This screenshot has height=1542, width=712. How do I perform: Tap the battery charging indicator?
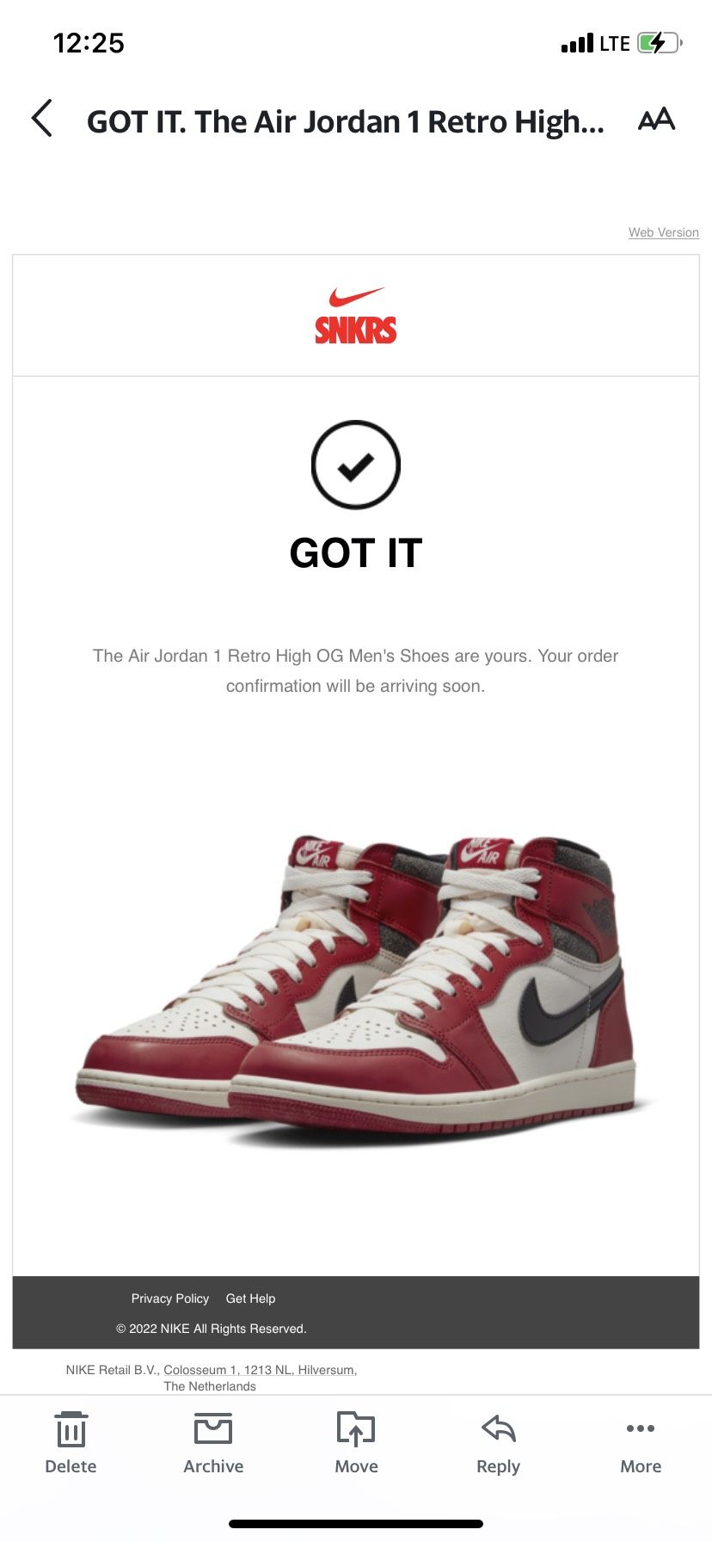point(660,43)
